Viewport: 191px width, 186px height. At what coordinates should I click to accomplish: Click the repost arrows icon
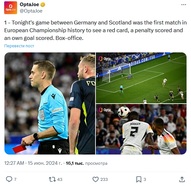pos(52,179)
